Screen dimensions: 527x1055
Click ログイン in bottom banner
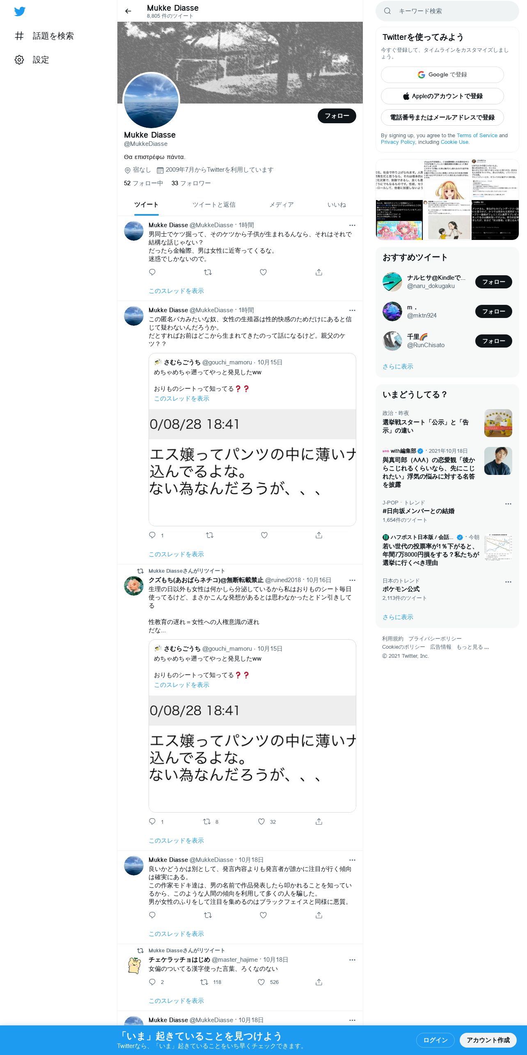coord(435,1040)
